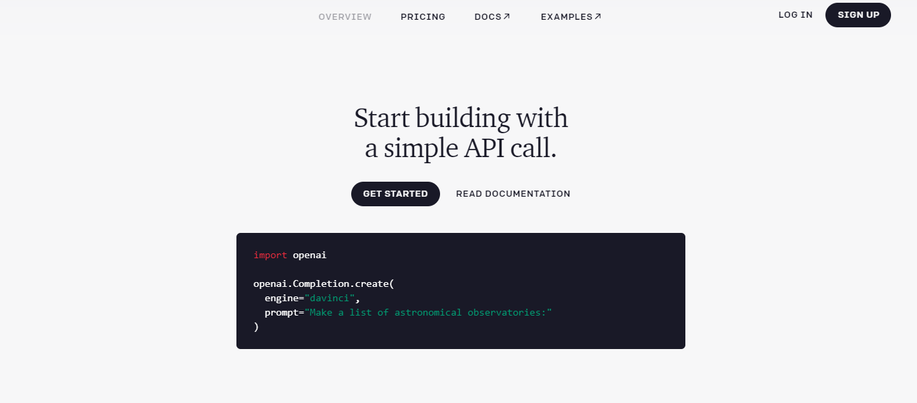Image resolution: width=917 pixels, height=403 pixels.
Task: Click the 'openai.Completion.create(' code line
Action: (x=324, y=283)
